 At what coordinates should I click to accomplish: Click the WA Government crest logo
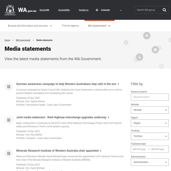pos(10,10)
